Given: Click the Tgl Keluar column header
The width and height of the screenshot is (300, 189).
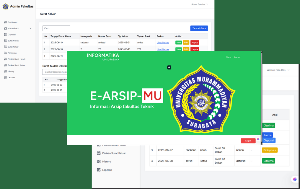Looking at the screenshot, I should click(x=123, y=36).
